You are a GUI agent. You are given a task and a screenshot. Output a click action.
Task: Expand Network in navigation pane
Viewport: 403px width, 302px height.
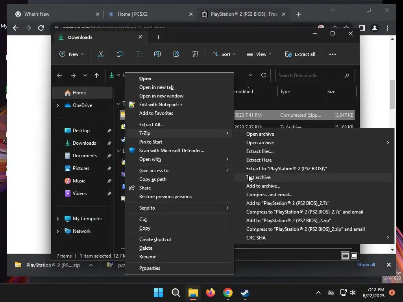tap(57, 231)
